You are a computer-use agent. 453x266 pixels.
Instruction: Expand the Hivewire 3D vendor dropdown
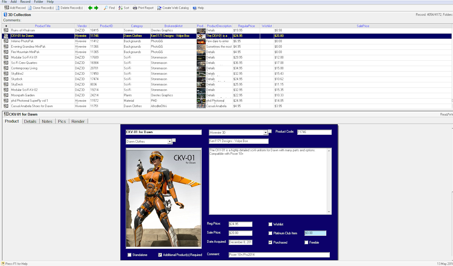point(265,133)
